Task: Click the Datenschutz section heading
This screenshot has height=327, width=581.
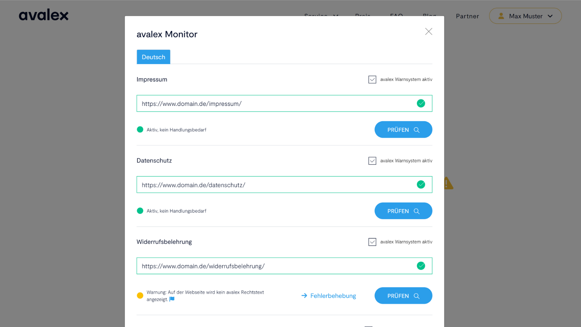Action: [154, 161]
